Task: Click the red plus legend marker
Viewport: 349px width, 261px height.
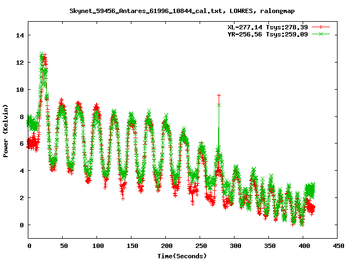Action: [x=321, y=27]
